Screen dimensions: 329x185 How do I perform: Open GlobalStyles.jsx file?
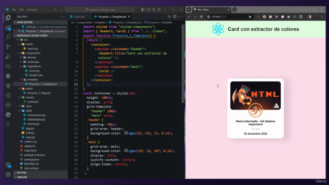point(36,120)
